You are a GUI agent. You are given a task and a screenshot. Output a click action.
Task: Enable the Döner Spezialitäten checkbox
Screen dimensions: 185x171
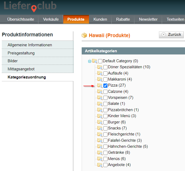[x=105, y=67]
